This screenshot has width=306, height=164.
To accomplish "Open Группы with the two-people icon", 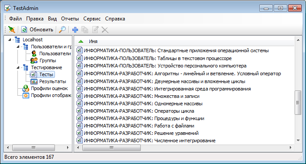I will click(x=34, y=60).
